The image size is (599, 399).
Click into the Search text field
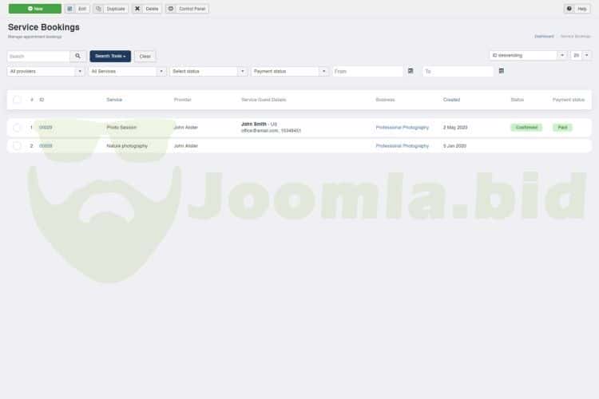point(38,57)
